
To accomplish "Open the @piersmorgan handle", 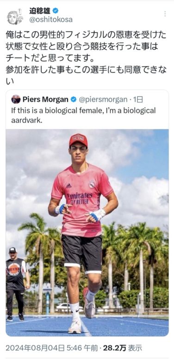I will [103, 99].
